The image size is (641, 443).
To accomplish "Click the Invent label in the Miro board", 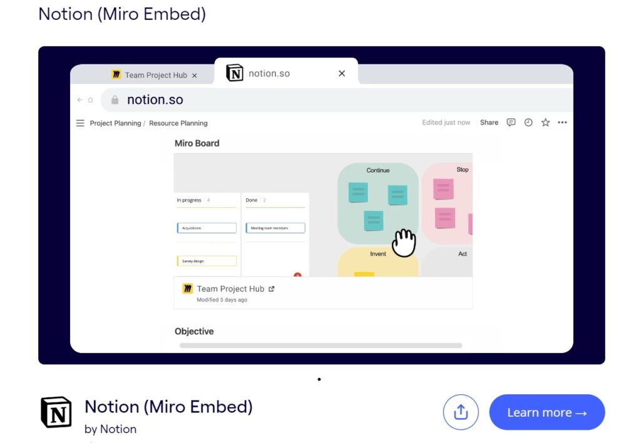I will pyautogui.click(x=377, y=254).
